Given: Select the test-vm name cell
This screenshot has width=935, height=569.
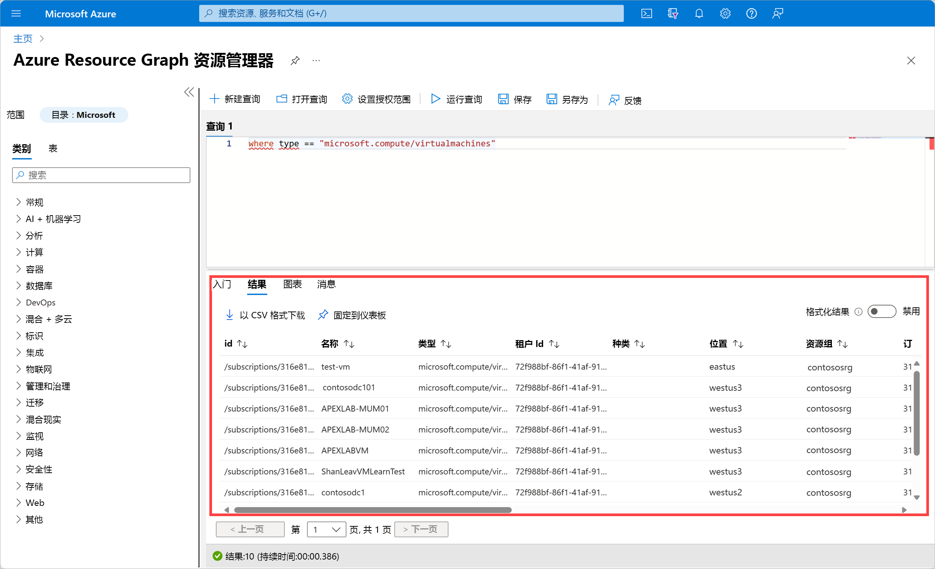Looking at the screenshot, I should (336, 367).
